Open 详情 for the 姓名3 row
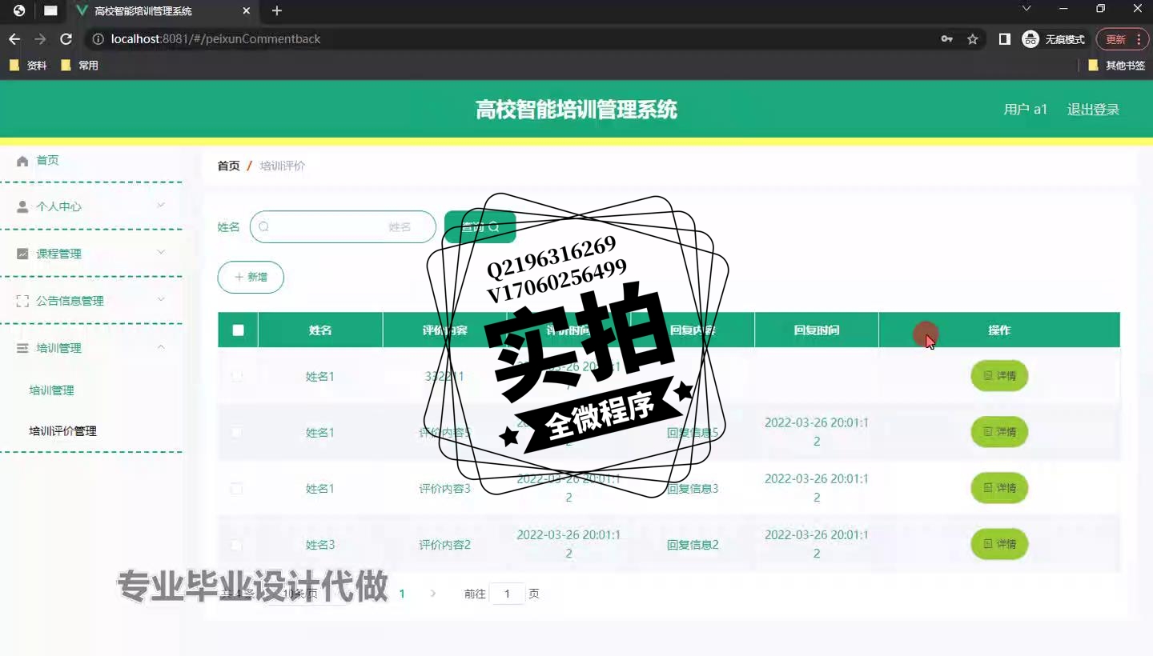 pyautogui.click(x=999, y=543)
